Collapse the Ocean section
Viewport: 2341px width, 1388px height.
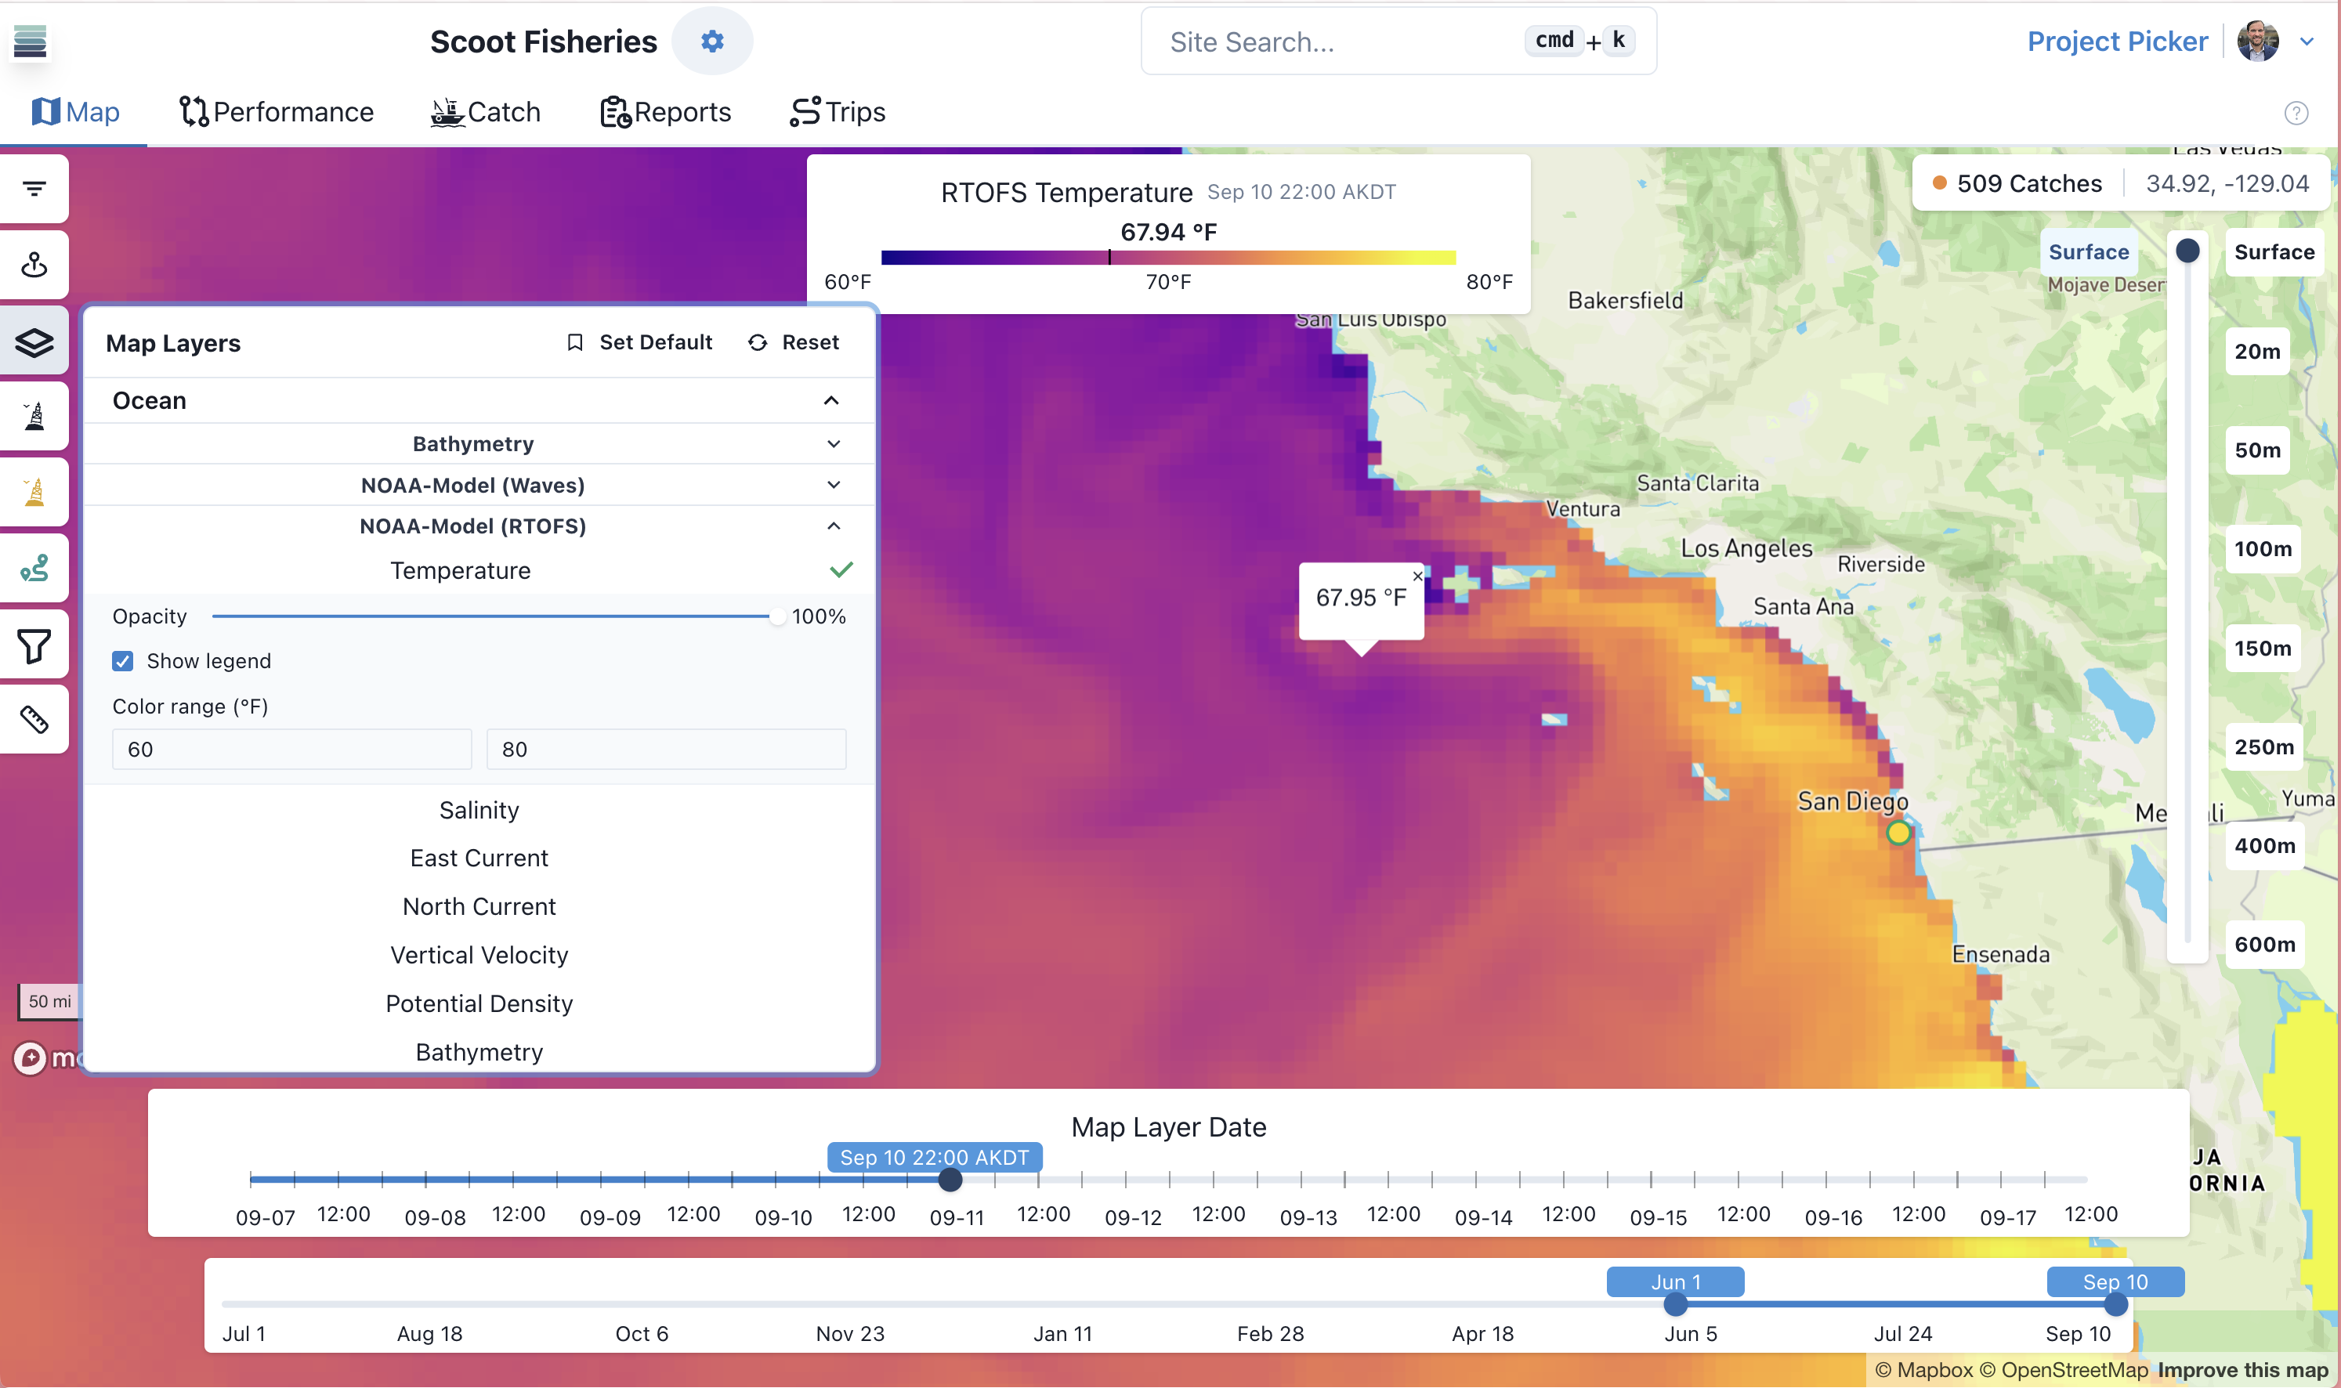[x=830, y=400]
